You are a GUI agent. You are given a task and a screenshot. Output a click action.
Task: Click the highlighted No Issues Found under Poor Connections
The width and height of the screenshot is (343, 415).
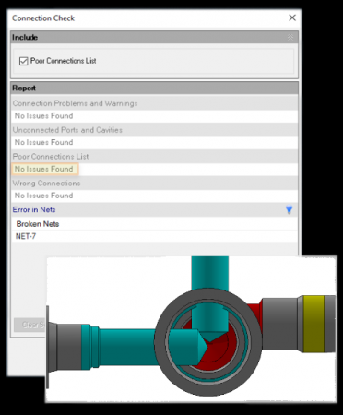(45, 169)
